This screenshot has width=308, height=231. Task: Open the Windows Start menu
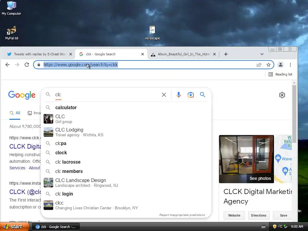14,227
